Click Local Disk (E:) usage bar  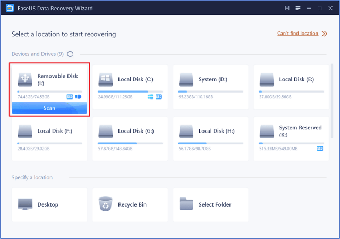point(292,92)
